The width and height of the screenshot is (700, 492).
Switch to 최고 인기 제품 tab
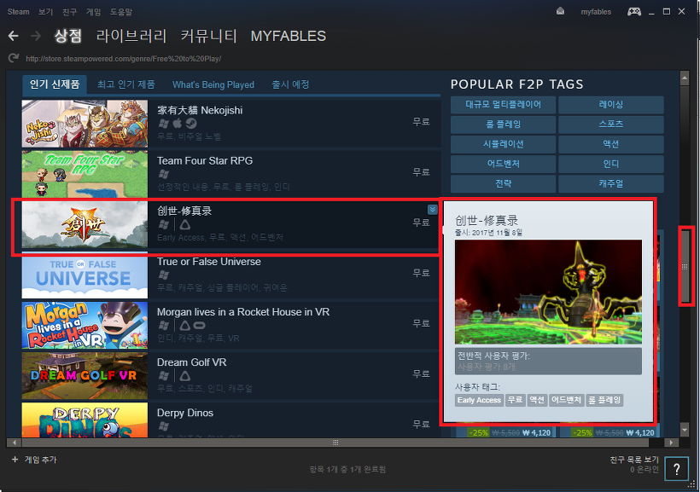(126, 84)
